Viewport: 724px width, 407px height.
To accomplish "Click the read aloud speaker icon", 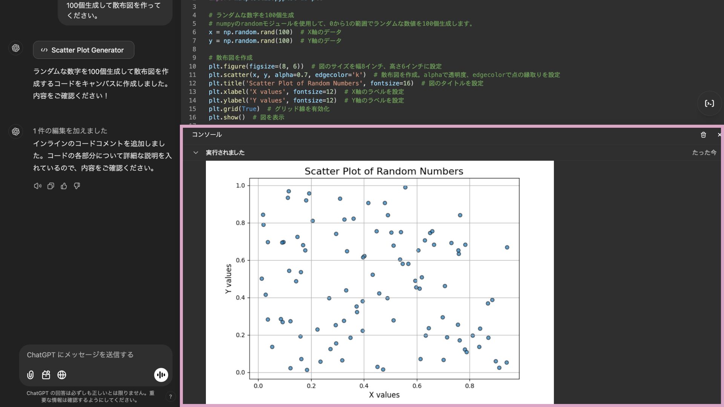I will pos(37,186).
